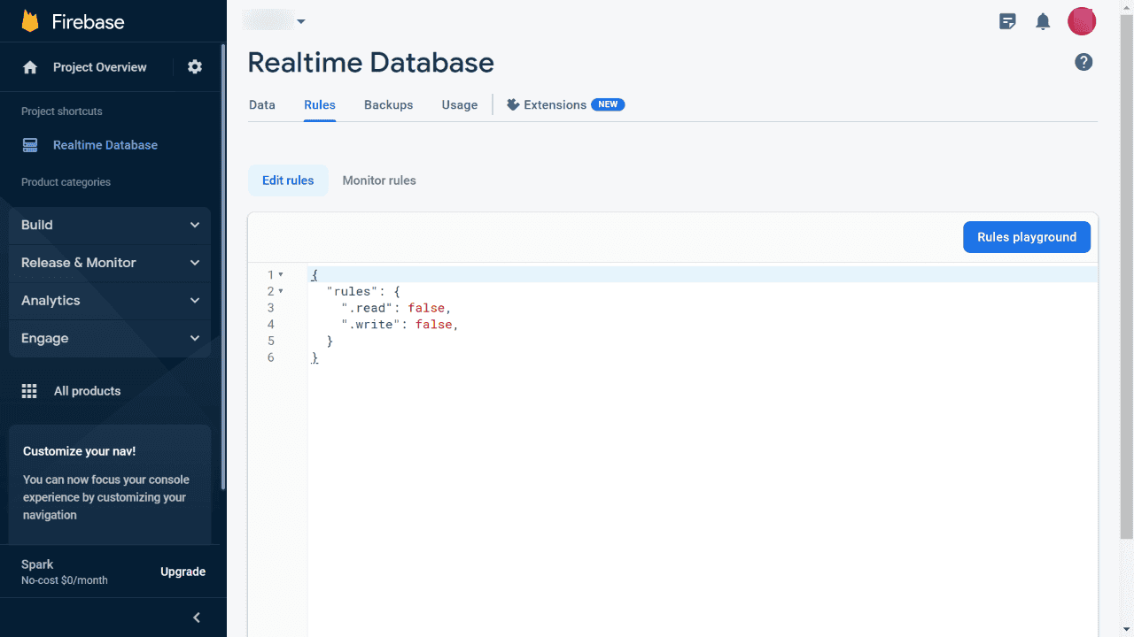
Task: Open help via the question mark icon
Action: 1084,62
